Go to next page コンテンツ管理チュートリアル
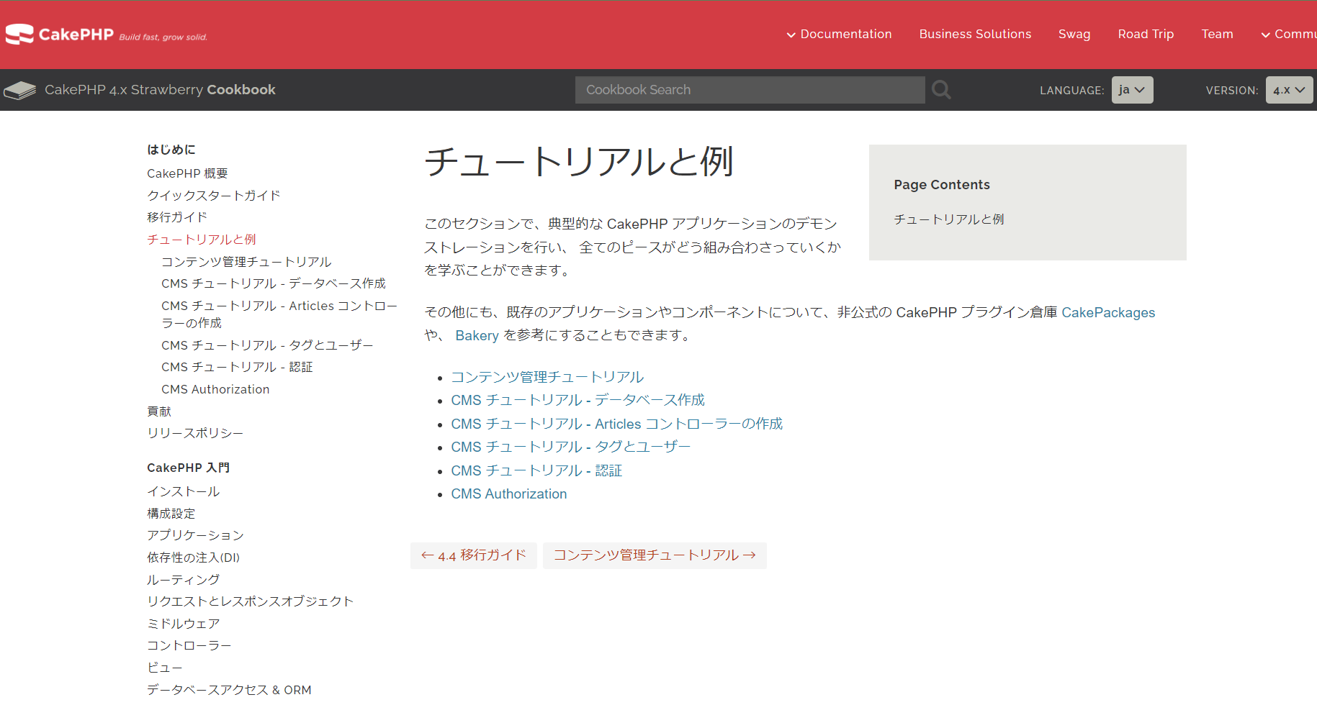Screen dimensions: 1317x705 pos(655,555)
